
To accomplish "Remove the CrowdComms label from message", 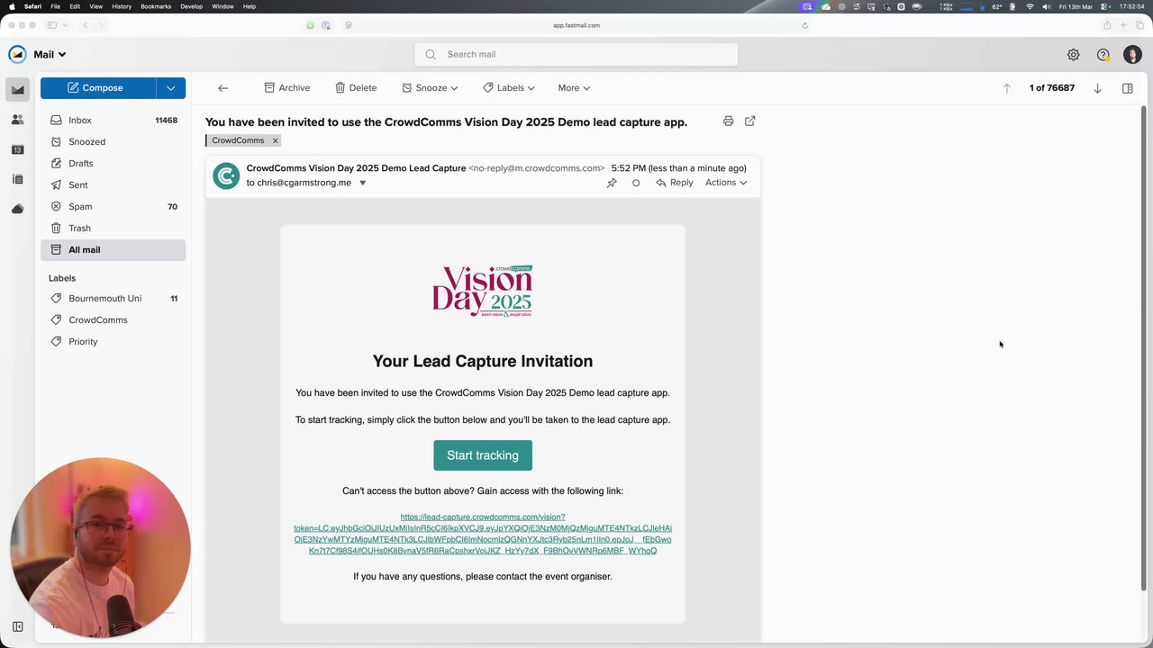I will point(276,140).
